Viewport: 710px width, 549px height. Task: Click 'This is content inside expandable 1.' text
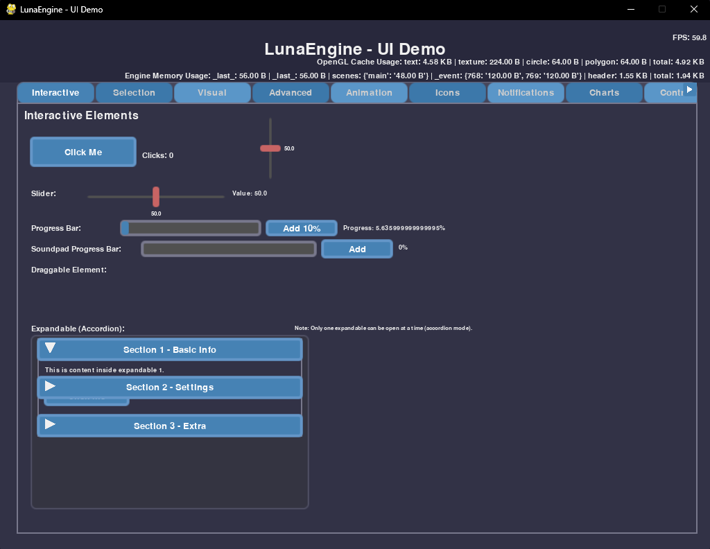coord(105,369)
